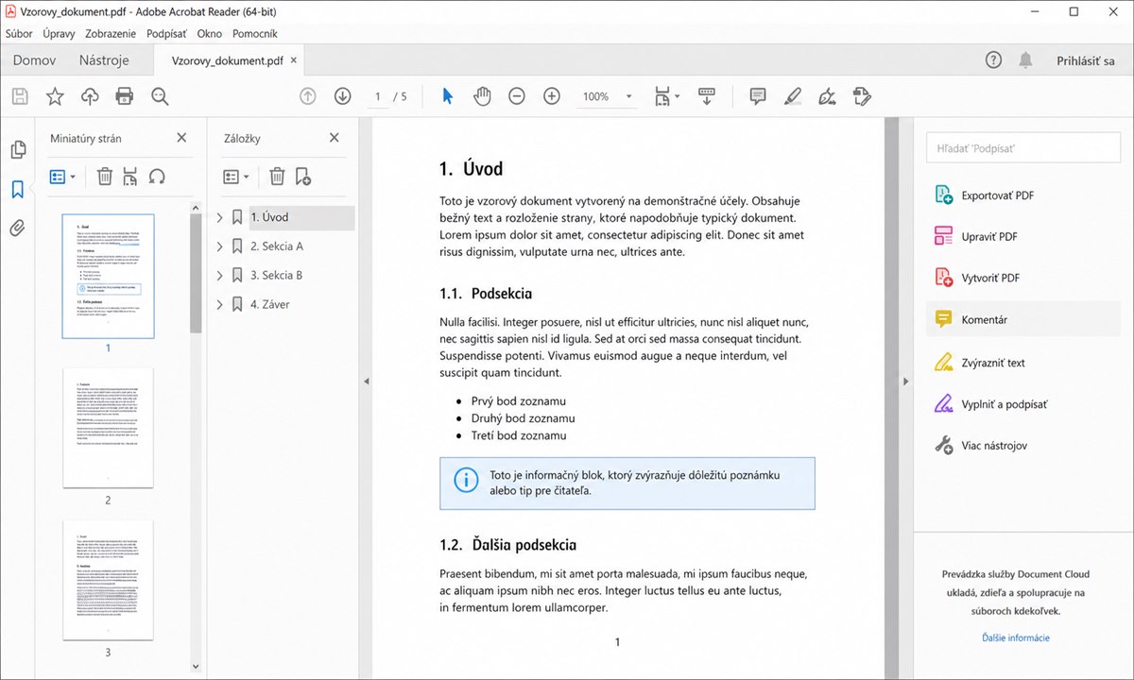Screen dimensions: 1134x680
Task: Zoom in with the plus icon
Action: pyautogui.click(x=552, y=96)
